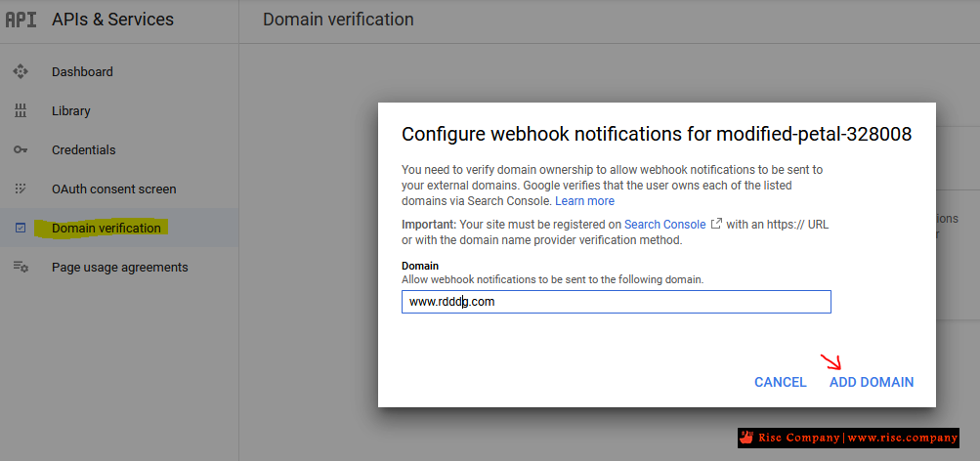
Task: Open Dashboard in the sidebar
Action: point(82,71)
